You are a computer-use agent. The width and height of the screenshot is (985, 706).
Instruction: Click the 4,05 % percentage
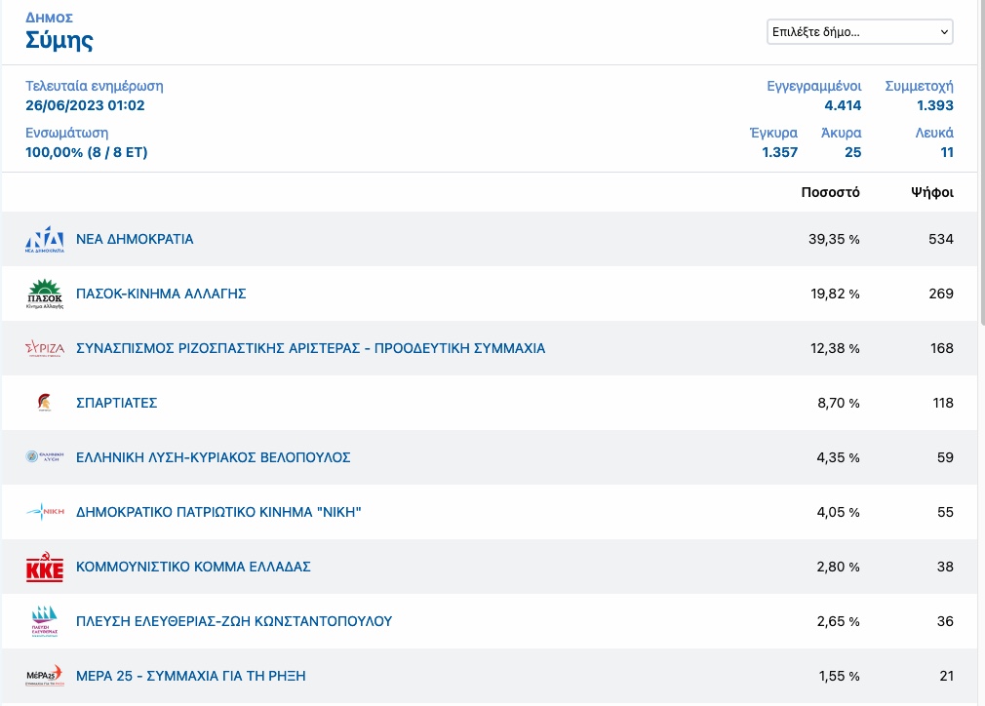click(x=838, y=512)
